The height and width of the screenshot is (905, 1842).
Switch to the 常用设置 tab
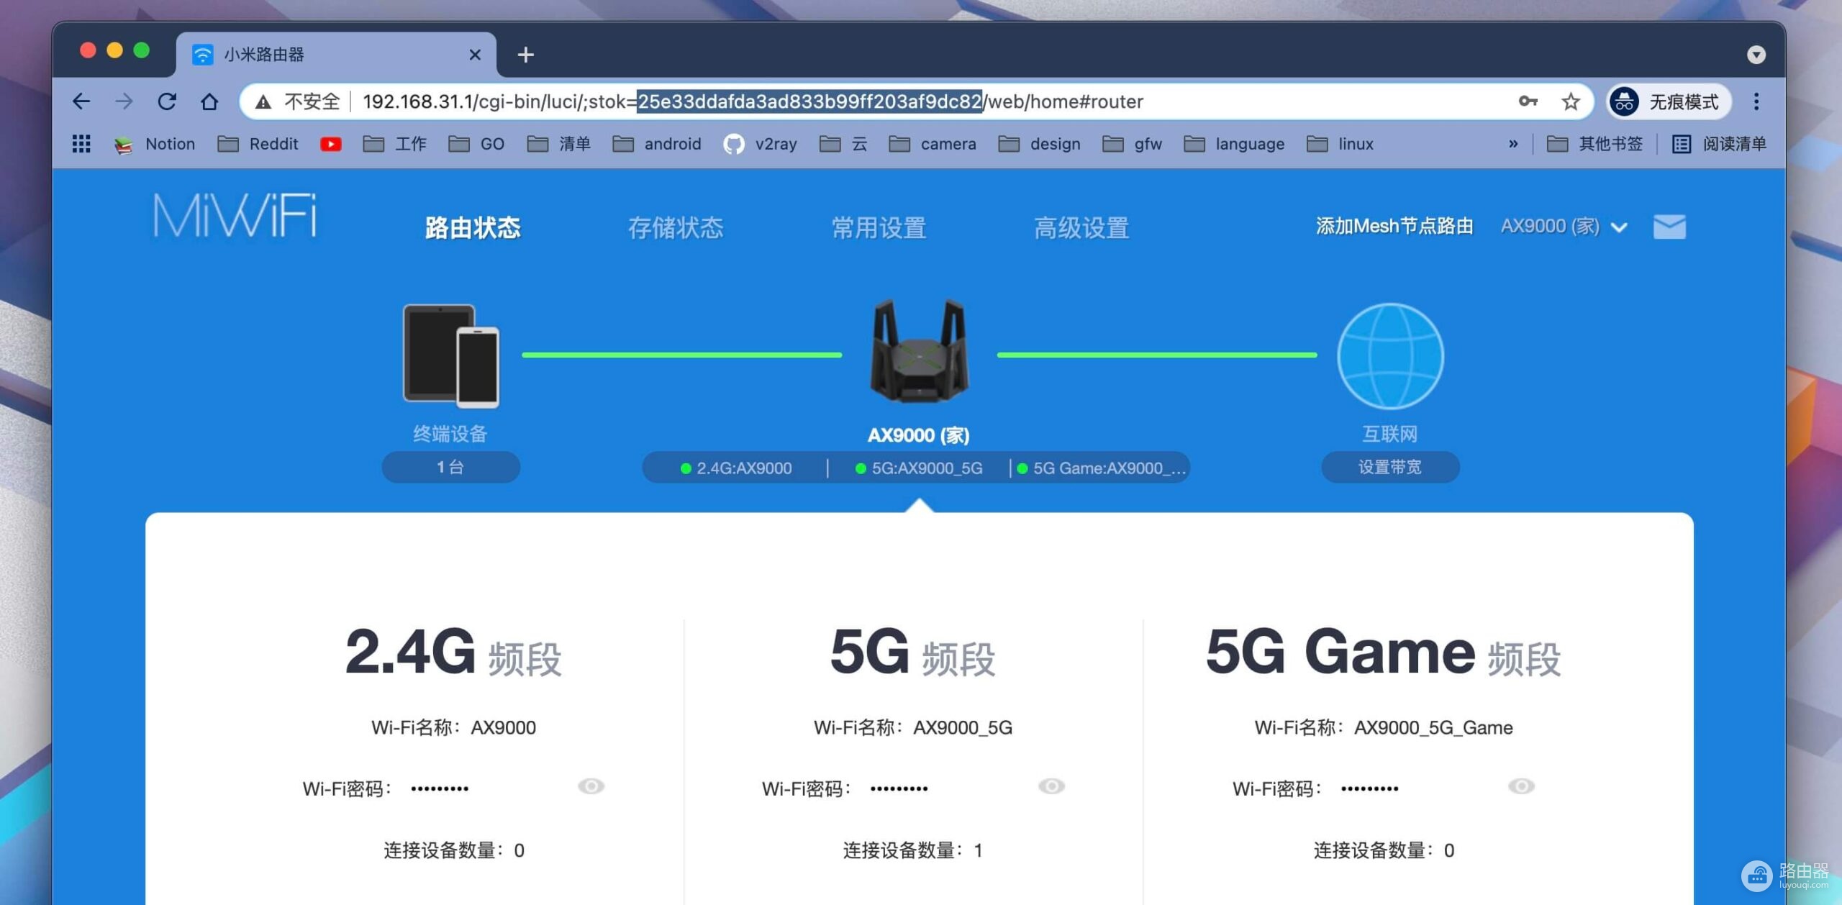pyautogui.click(x=879, y=227)
